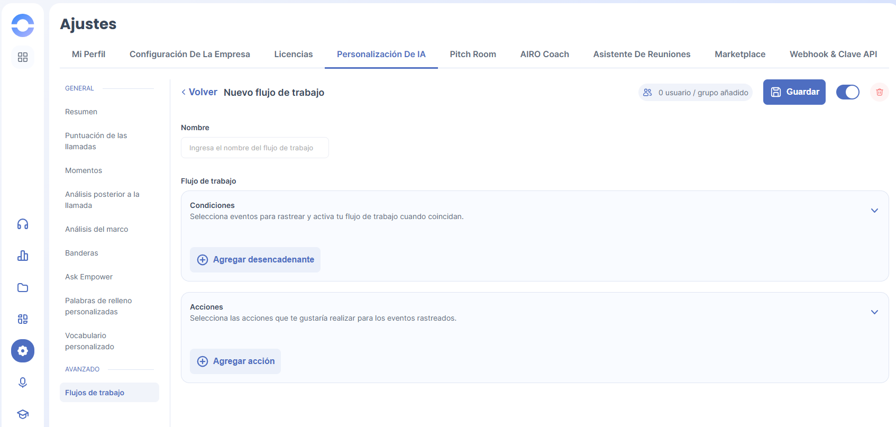Open the Marketplace tab
Image resolution: width=896 pixels, height=427 pixels.
pyautogui.click(x=739, y=54)
